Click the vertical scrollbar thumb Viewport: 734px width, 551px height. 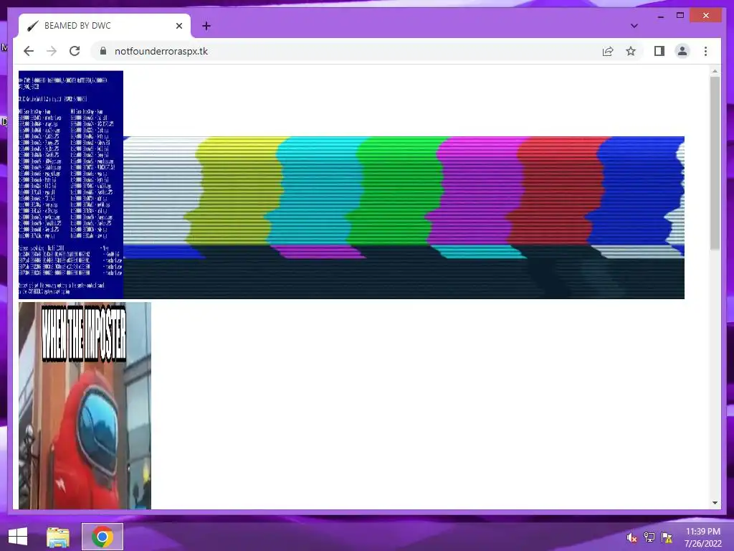(x=715, y=163)
